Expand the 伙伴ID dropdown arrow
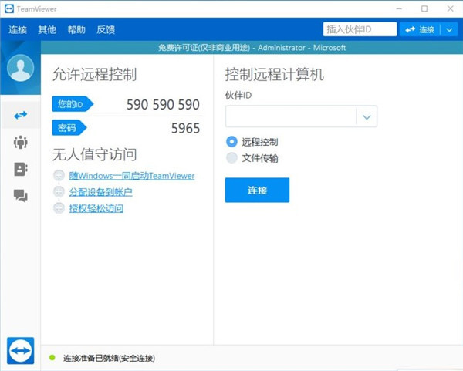 (367, 117)
